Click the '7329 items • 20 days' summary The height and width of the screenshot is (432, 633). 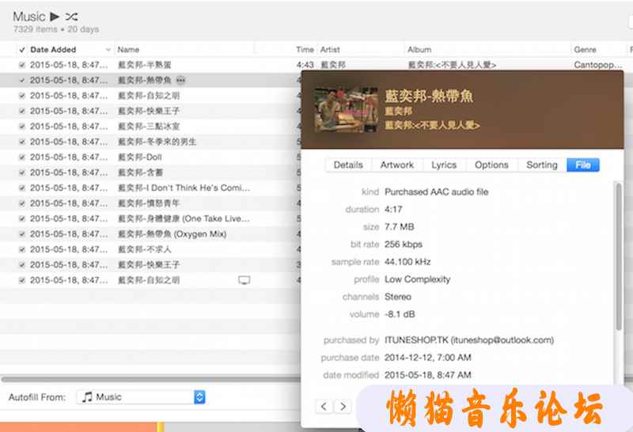[56, 29]
